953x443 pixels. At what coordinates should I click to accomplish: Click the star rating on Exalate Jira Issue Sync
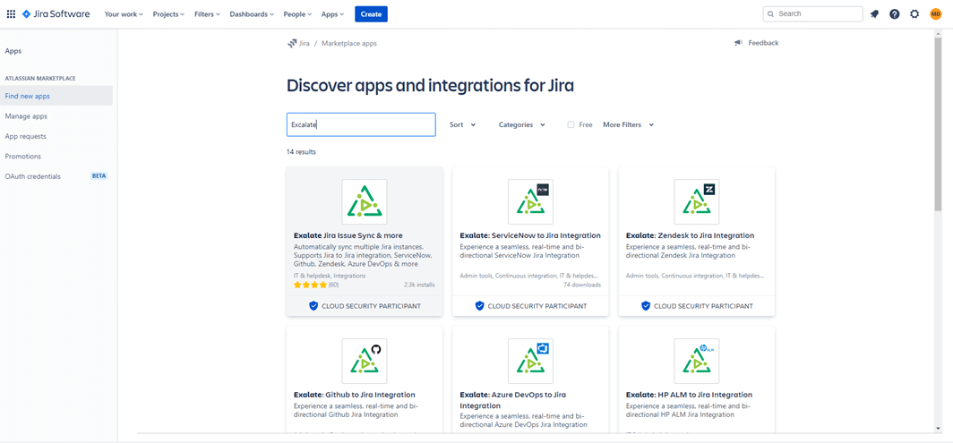tap(310, 285)
